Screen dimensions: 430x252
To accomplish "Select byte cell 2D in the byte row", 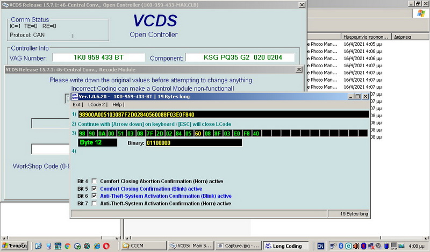I will click(x=159, y=134).
